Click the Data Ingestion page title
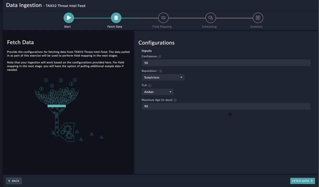The width and height of the screenshot is (319, 187). click(24, 5)
